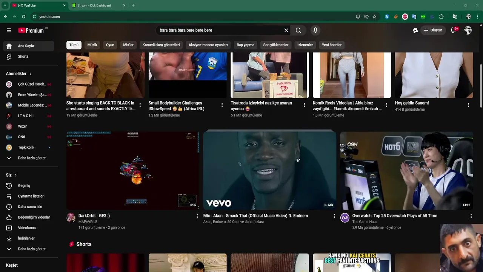
Task: Open options for Komik Reels short
Action: [386, 105]
